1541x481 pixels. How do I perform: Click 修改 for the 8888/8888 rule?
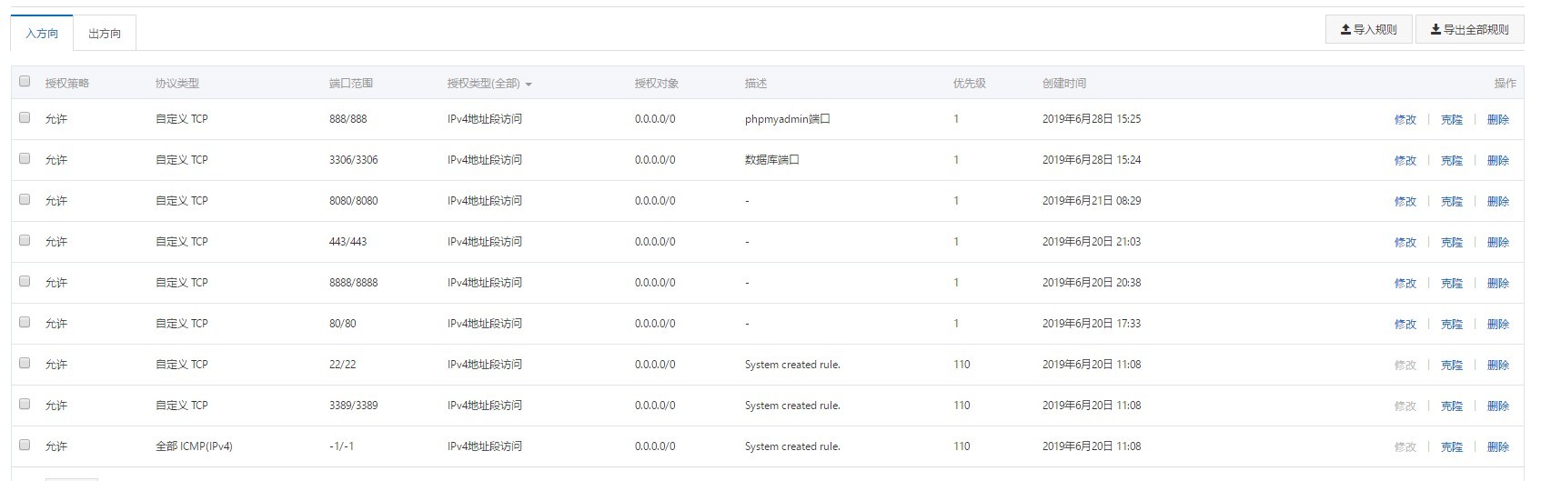point(1405,284)
